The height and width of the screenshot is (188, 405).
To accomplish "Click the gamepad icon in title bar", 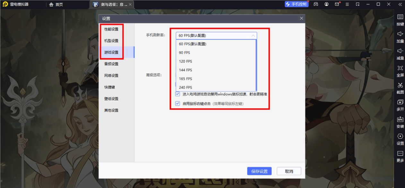I will [316, 4].
